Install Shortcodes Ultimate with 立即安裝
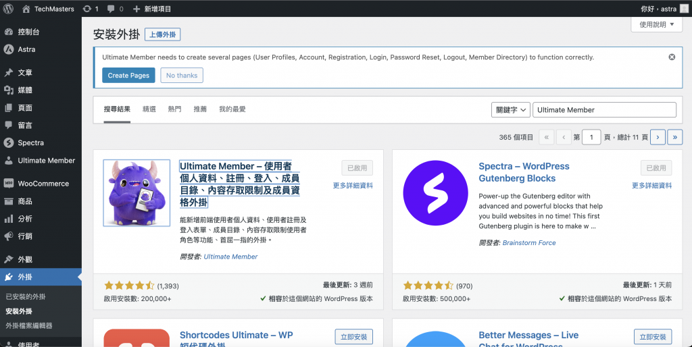The width and height of the screenshot is (692, 347). click(x=354, y=337)
